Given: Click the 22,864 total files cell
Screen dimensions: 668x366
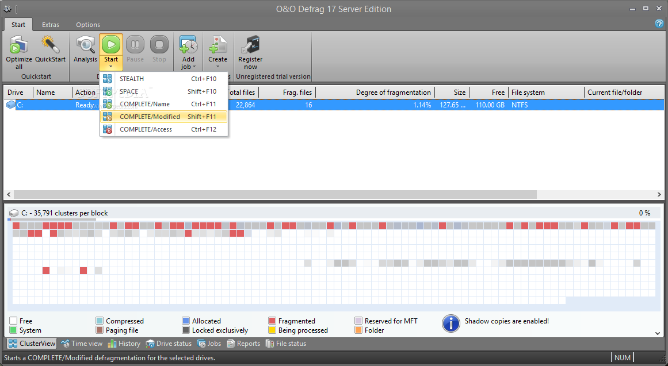Looking at the screenshot, I should (245, 105).
